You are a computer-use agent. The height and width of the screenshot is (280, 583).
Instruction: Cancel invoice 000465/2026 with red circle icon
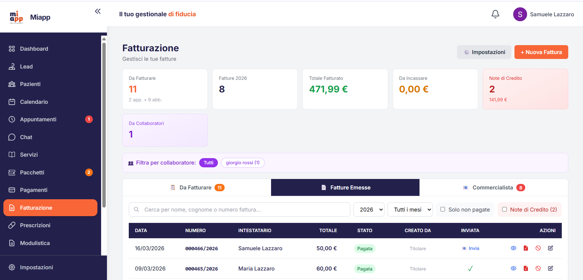coord(538,268)
